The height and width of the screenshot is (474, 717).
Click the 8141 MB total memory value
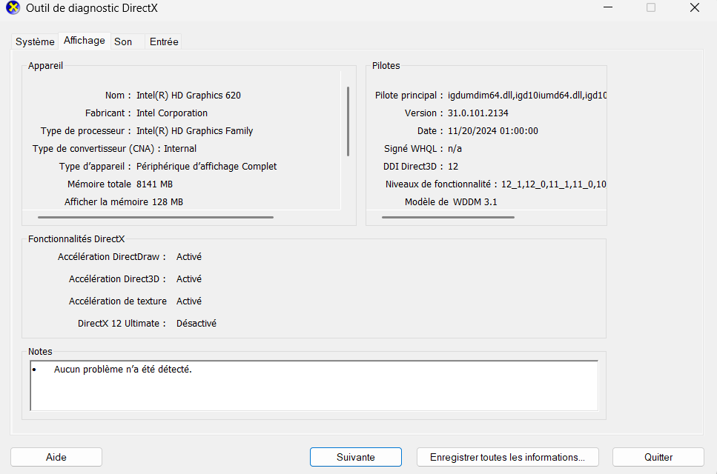click(x=154, y=184)
